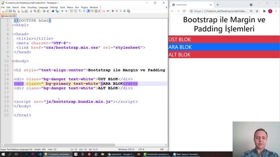Click the horizontal scrollbar right arrow
Screen dimensions: 280x157
166,145
